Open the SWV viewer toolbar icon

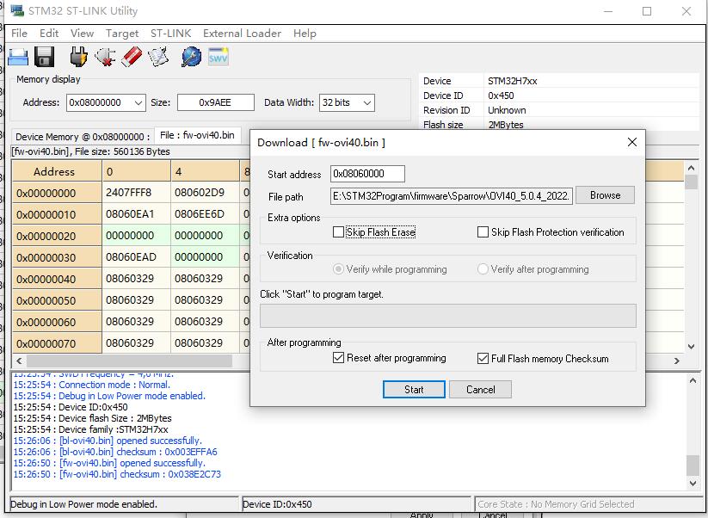coord(219,57)
